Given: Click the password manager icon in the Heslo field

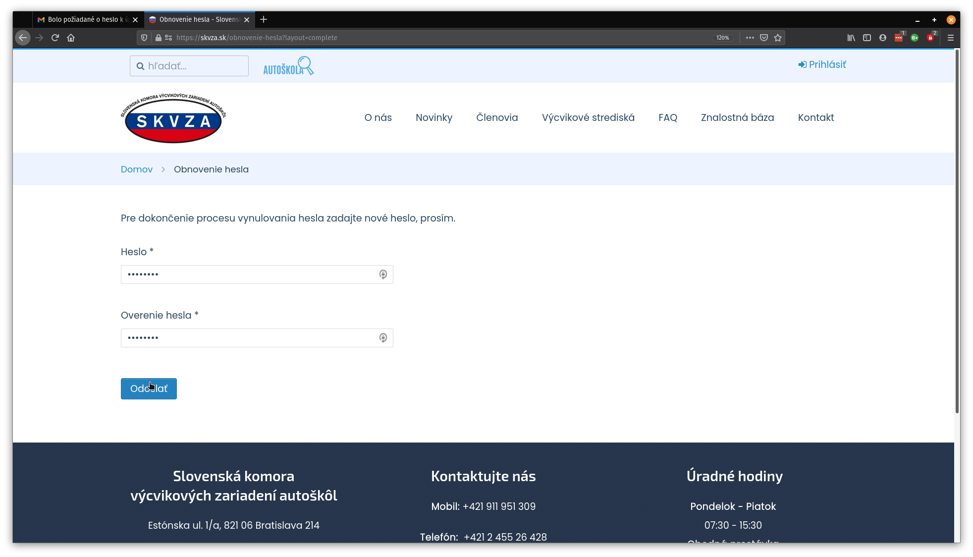Looking at the screenshot, I should tap(383, 275).
